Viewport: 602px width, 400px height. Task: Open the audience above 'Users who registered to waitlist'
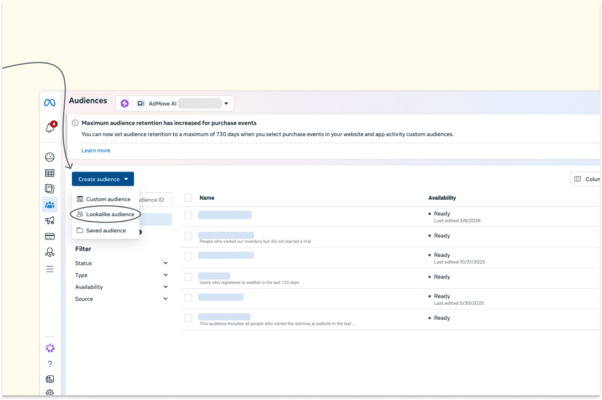click(x=214, y=276)
